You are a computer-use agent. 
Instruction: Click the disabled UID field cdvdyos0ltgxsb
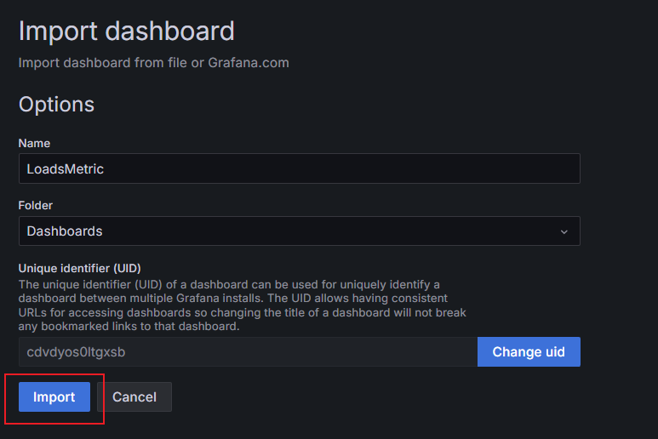[248, 351]
